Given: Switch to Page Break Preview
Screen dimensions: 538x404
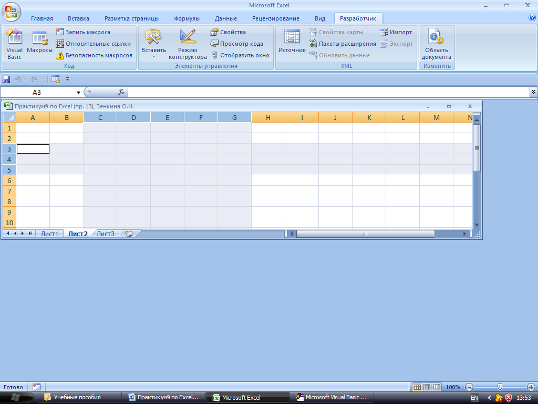Looking at the screenshot, I should [x=437, y=387].
